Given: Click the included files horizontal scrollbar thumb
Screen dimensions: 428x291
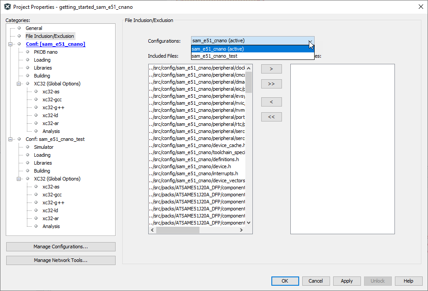Looking at the screenshot, I should 177,230.
